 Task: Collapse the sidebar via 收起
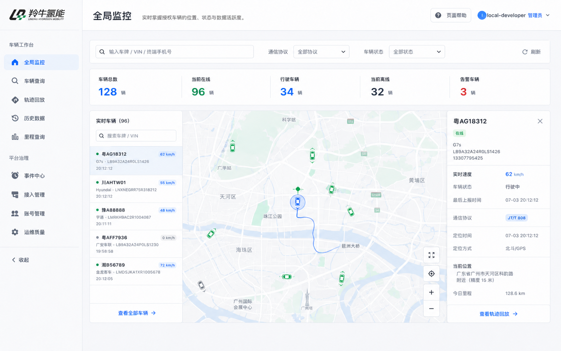(x=21, y=260)
